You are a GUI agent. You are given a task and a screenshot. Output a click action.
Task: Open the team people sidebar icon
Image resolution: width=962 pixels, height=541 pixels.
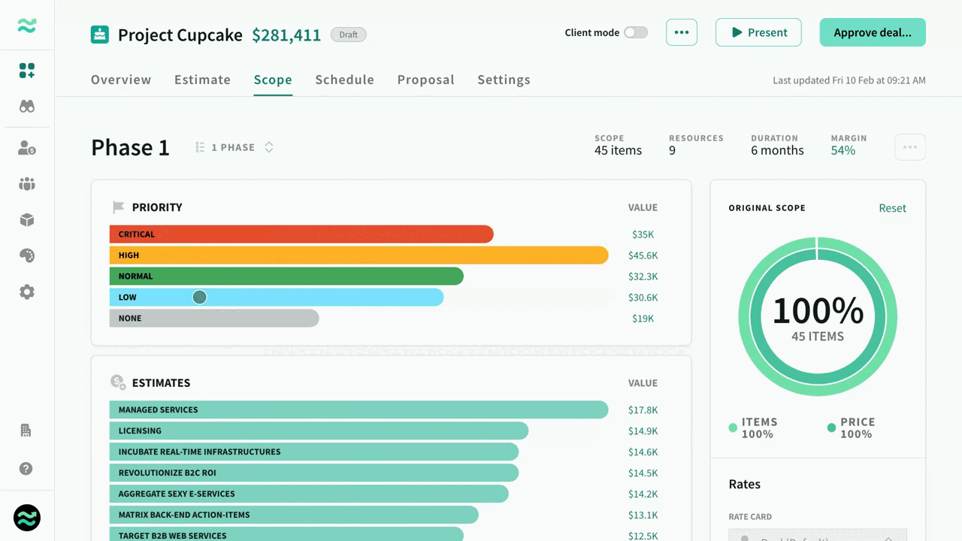click(27, 184)
